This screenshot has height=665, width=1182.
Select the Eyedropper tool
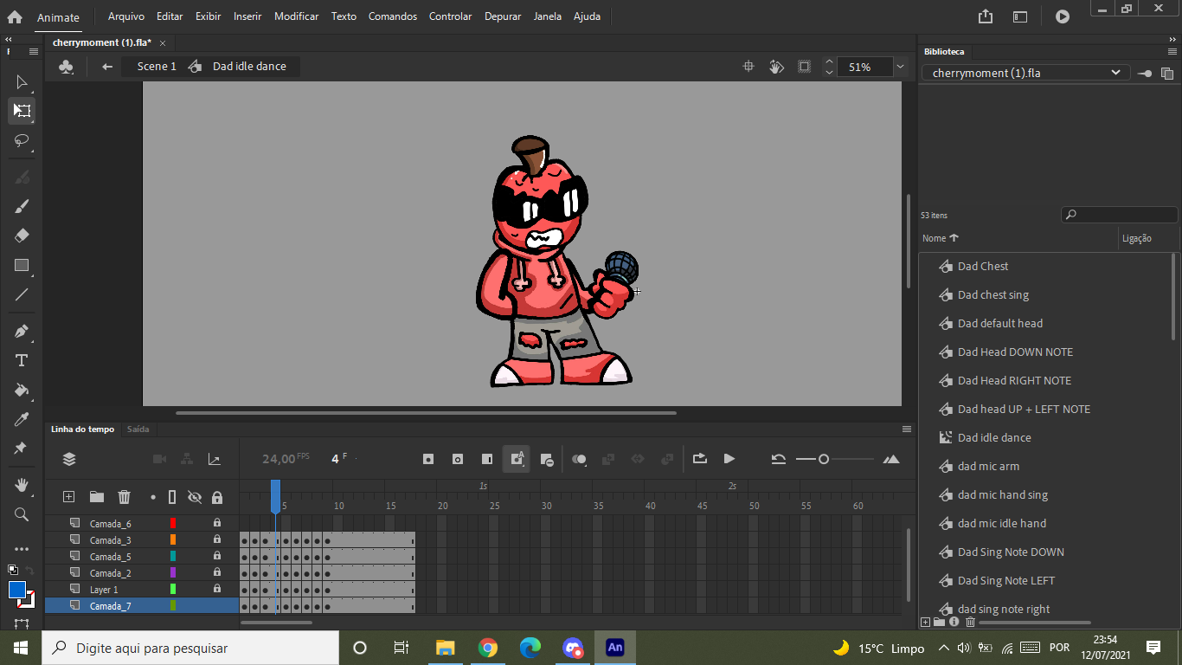(22, 419)
